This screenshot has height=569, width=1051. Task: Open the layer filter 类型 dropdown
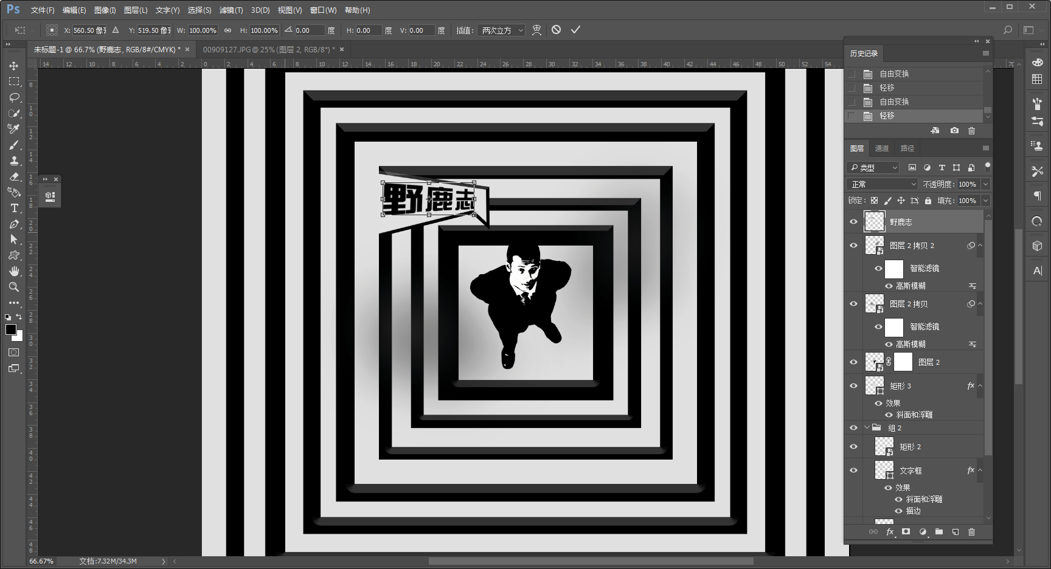[x=873, y=167]
